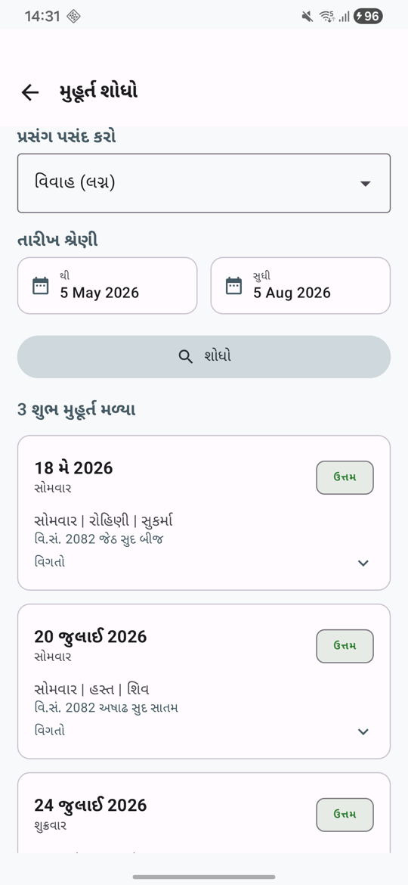Screen dimensions: 408x885
Task: Tap ઉત્તમ badge on 24 જુલાઈ 2026 card
Action: (345, 815)
